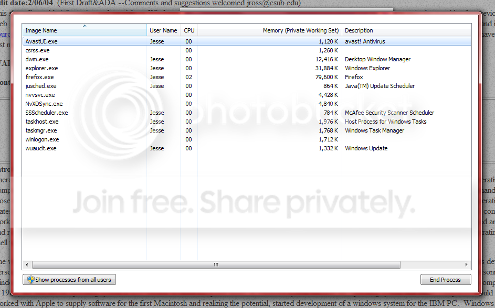The height and width of the screenshot is (308, 495).
Task: Click Show processes from all users
Action: click(x=69, y=280)
